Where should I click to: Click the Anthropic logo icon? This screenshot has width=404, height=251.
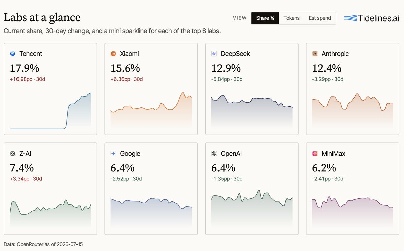[x=315, y=54]
